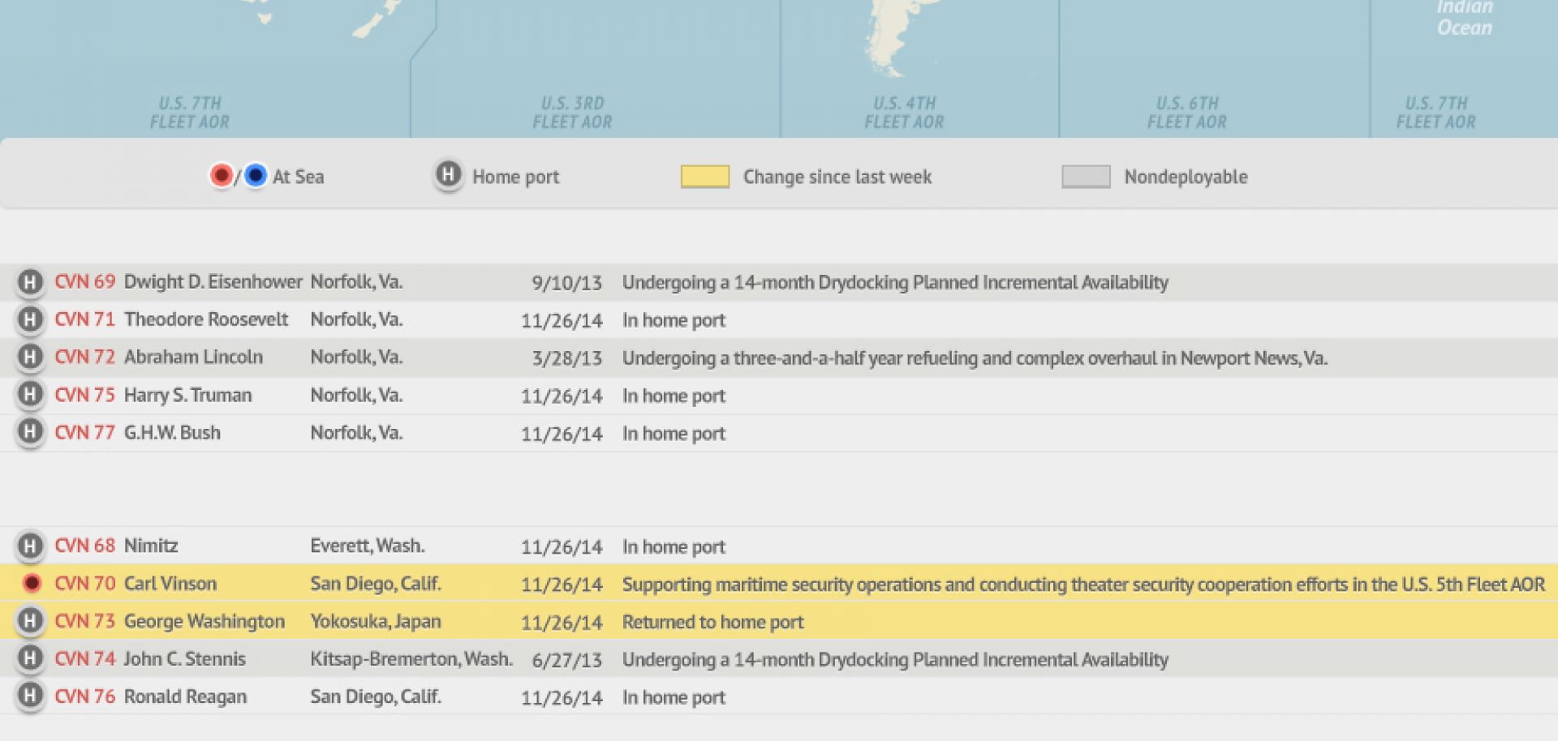This screenshot has height=741, width=1558.
Task: Click the ship name George Washington
Action: point(204,621)
